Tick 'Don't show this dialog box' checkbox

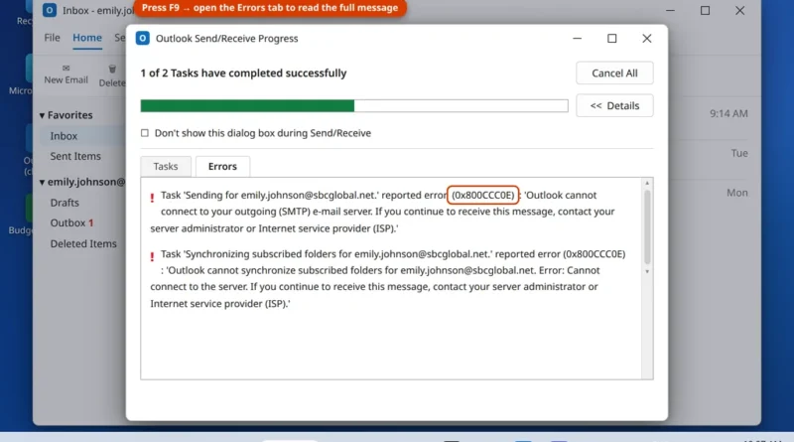pyautogui.click(x=145, y=133)
